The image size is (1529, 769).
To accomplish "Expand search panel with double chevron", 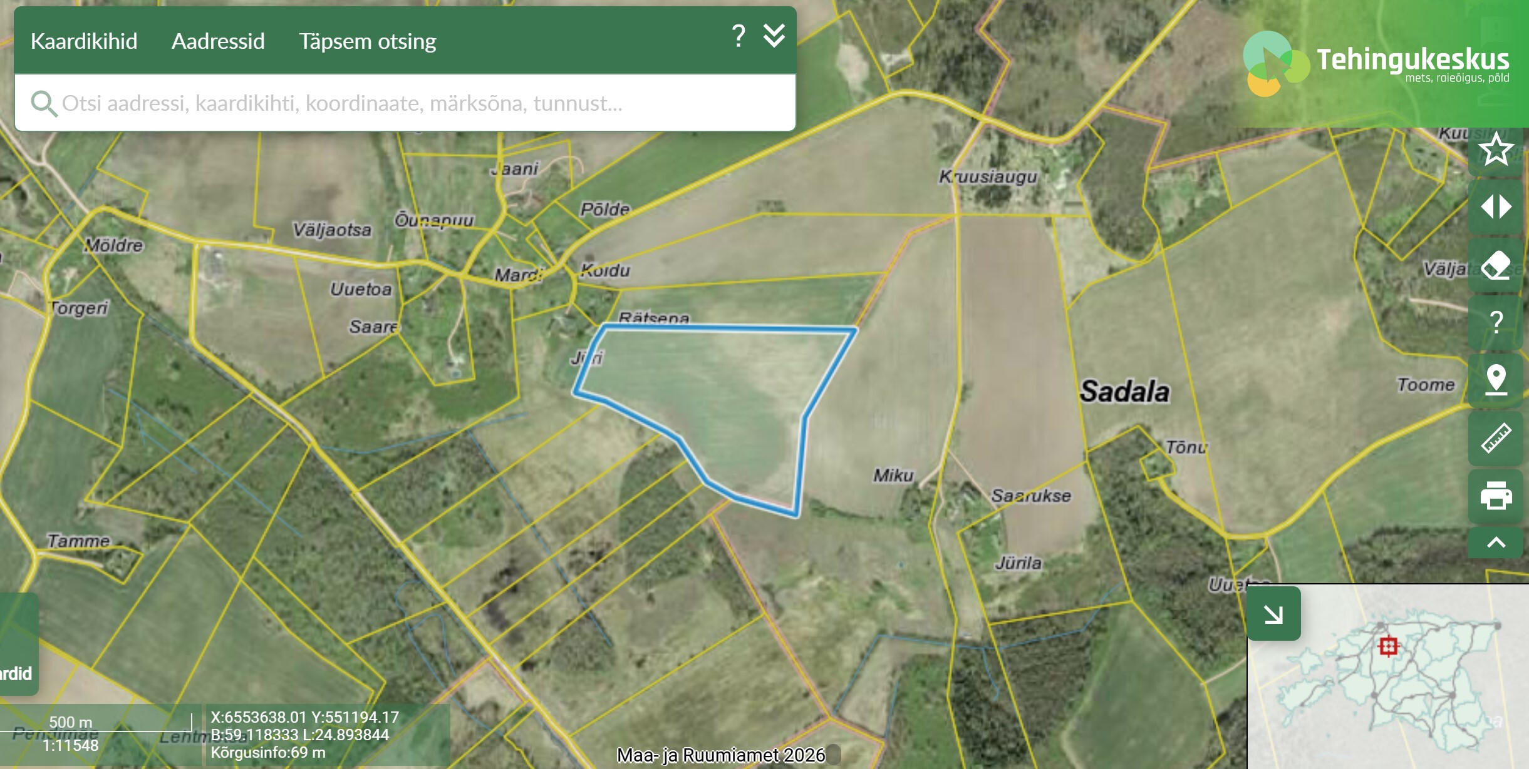I will click(774, 36).
